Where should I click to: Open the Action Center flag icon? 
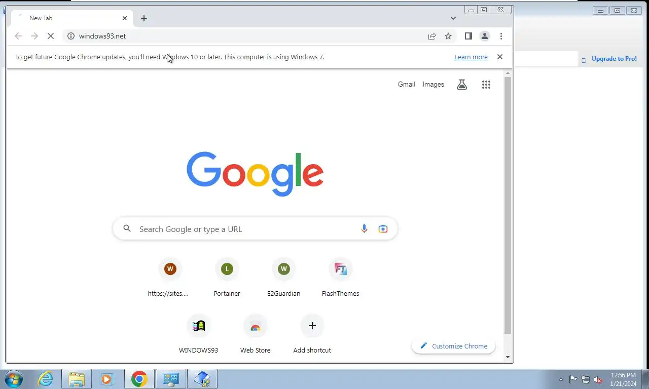573,379
